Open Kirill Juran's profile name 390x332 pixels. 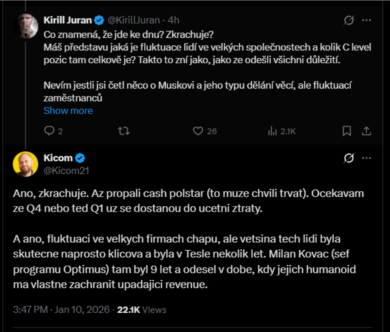68,20
